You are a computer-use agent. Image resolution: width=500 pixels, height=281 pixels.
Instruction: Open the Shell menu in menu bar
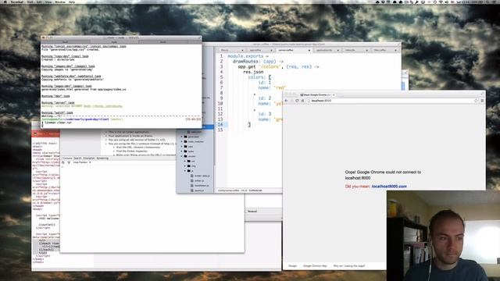[x=30, y=2]
